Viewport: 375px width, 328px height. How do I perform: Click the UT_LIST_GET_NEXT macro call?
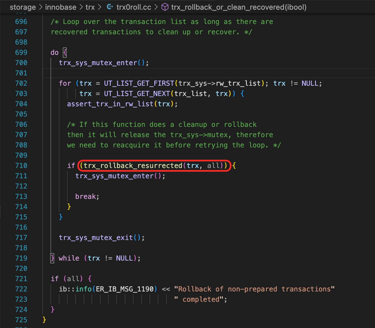[137, 94]
